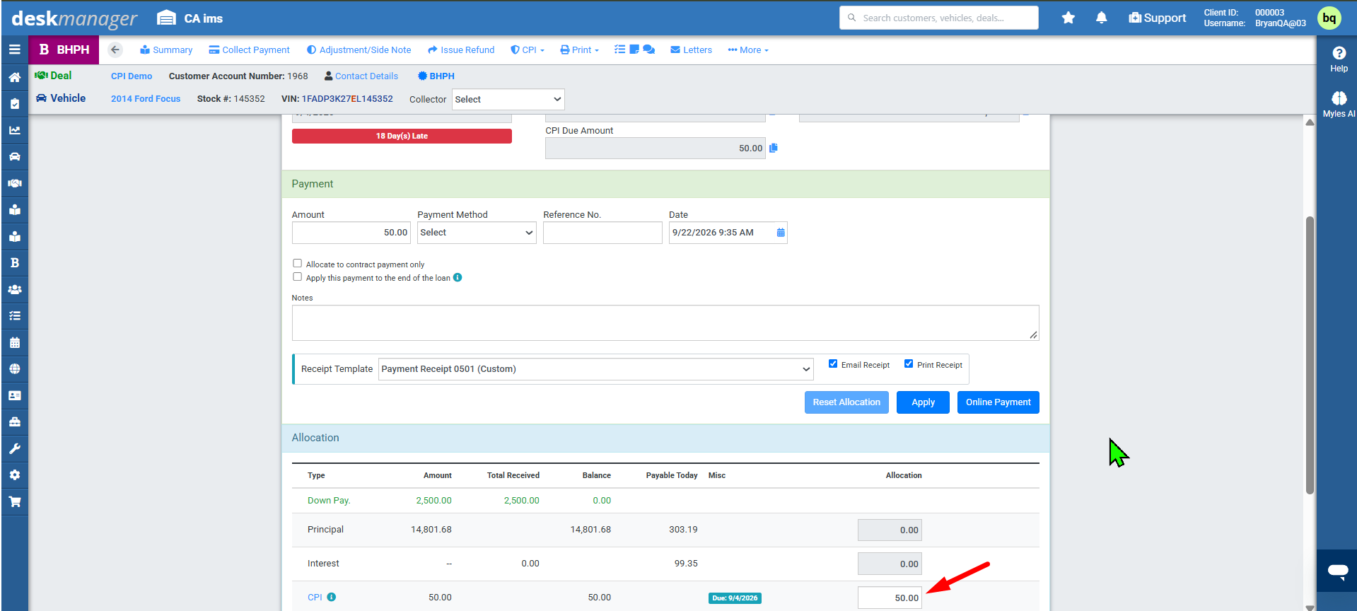Screen dimensions: 1357x611
Task: Click the notifications bell icon
Action: pos(1101,18)
